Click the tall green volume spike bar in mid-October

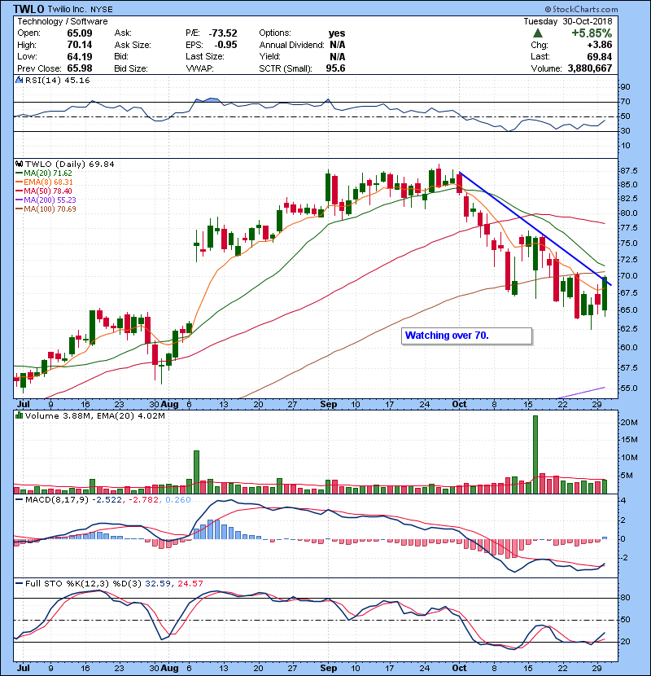[x=535, y=454]
